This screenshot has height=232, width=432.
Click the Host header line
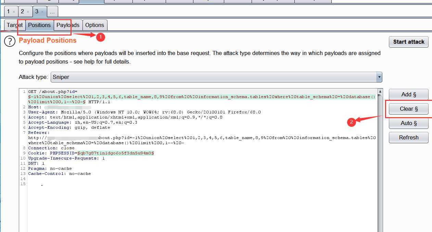60,107
